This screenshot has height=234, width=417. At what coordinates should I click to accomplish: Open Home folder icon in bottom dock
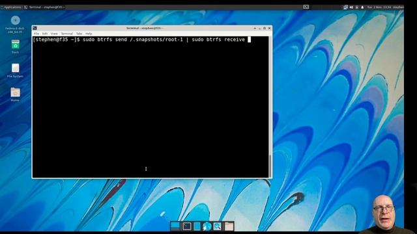229,226
